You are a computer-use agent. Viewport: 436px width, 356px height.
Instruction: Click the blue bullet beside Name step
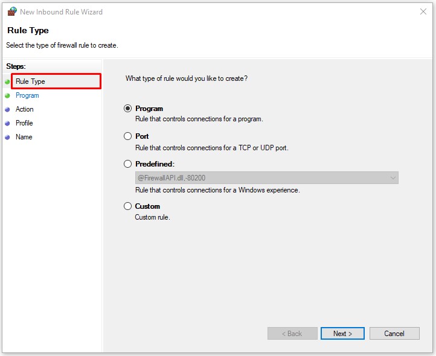click(7, 137)
